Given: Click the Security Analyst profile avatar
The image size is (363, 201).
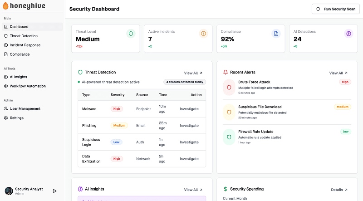Looking at the screenshot, I should pyautogui.click(x=9, y=191).
